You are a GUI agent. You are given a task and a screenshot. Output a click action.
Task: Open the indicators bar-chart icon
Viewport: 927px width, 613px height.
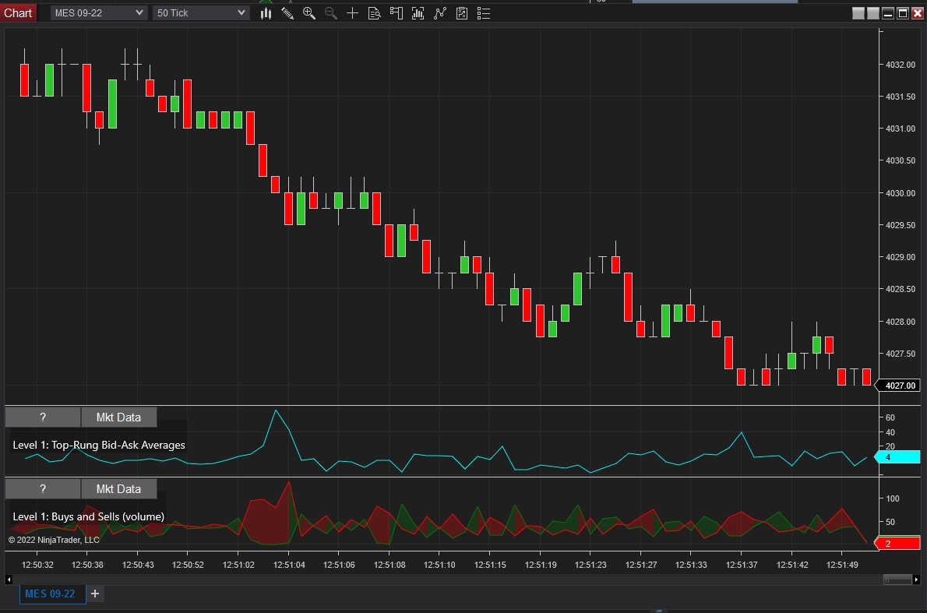(x=418, y=13)
